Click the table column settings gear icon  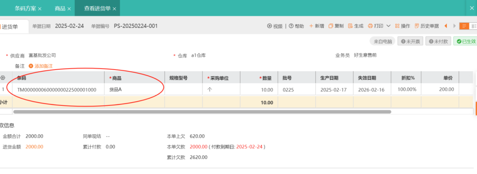point(3,78)
